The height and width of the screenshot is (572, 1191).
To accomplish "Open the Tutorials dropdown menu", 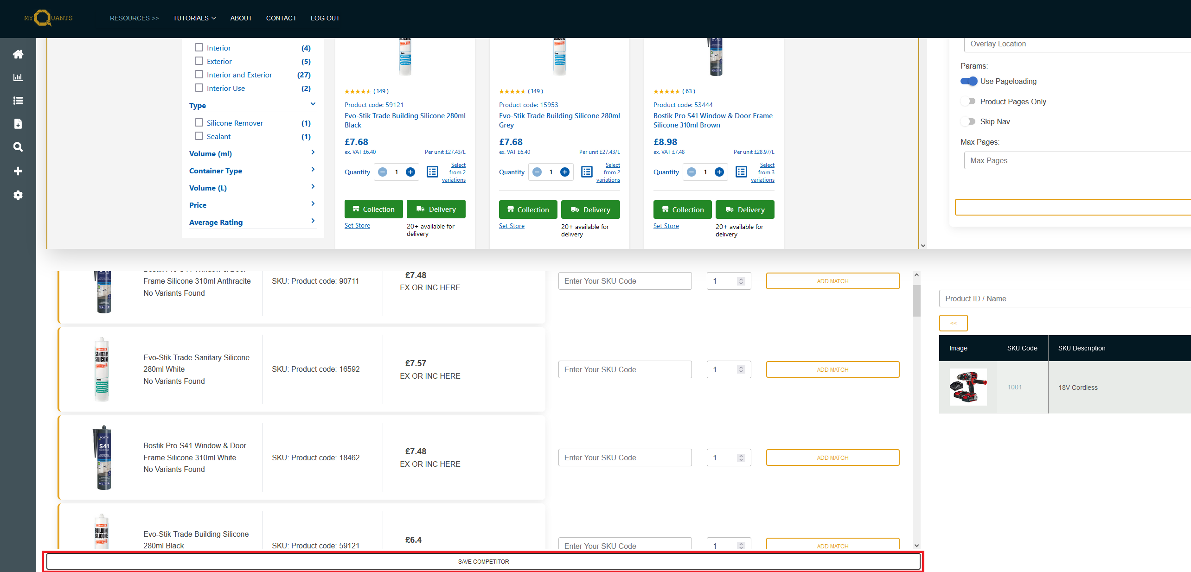I will (194, 18).
